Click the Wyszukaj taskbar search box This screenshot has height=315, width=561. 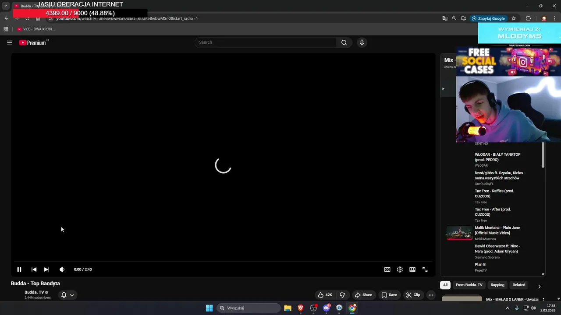(x=249, y=308)
